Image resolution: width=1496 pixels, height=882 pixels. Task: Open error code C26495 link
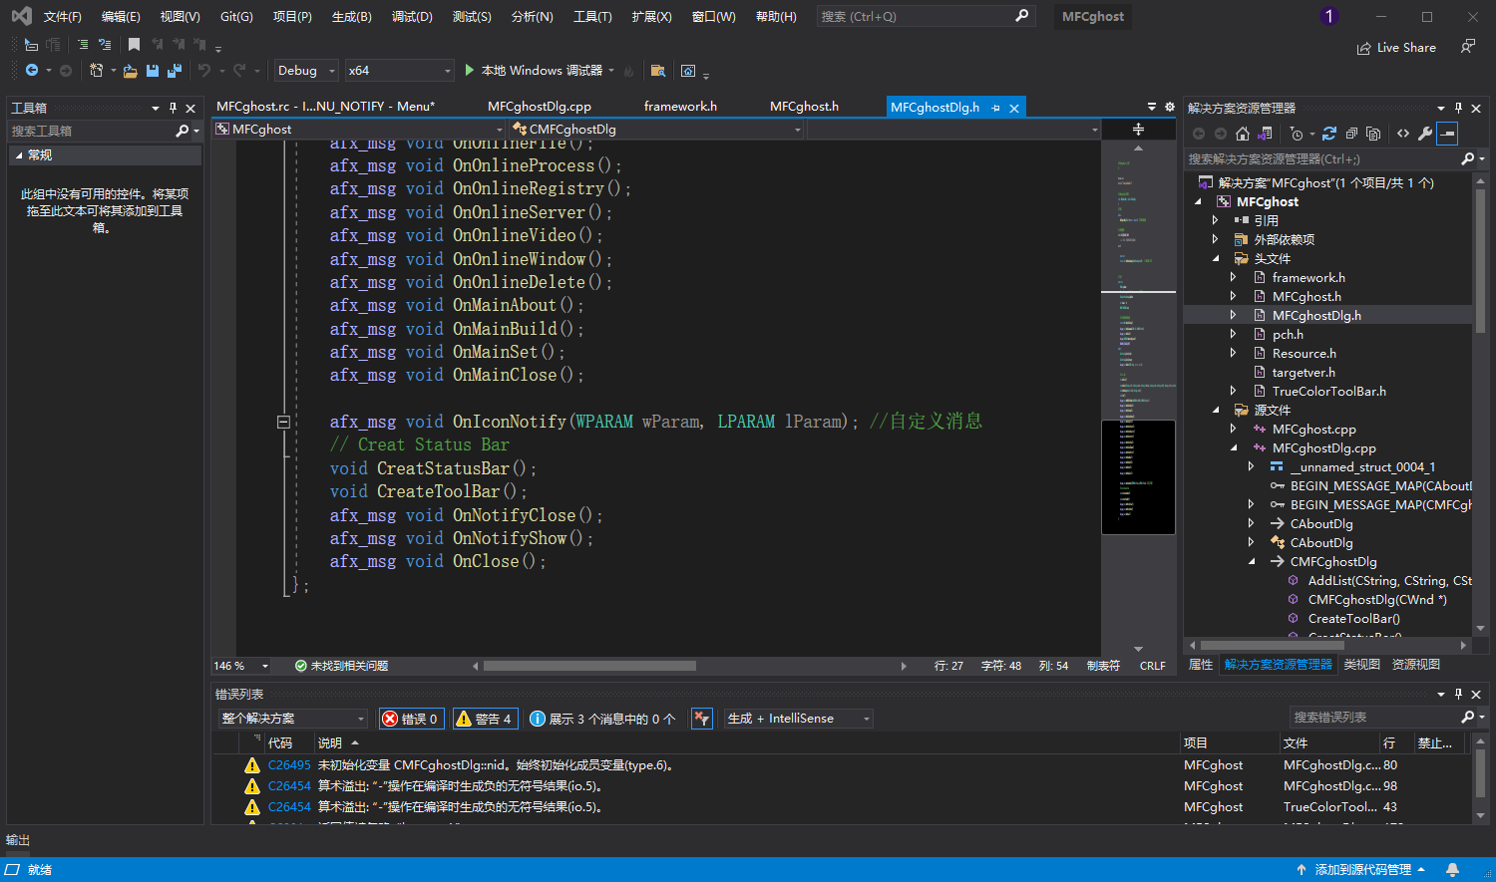(x=289, y=765)
